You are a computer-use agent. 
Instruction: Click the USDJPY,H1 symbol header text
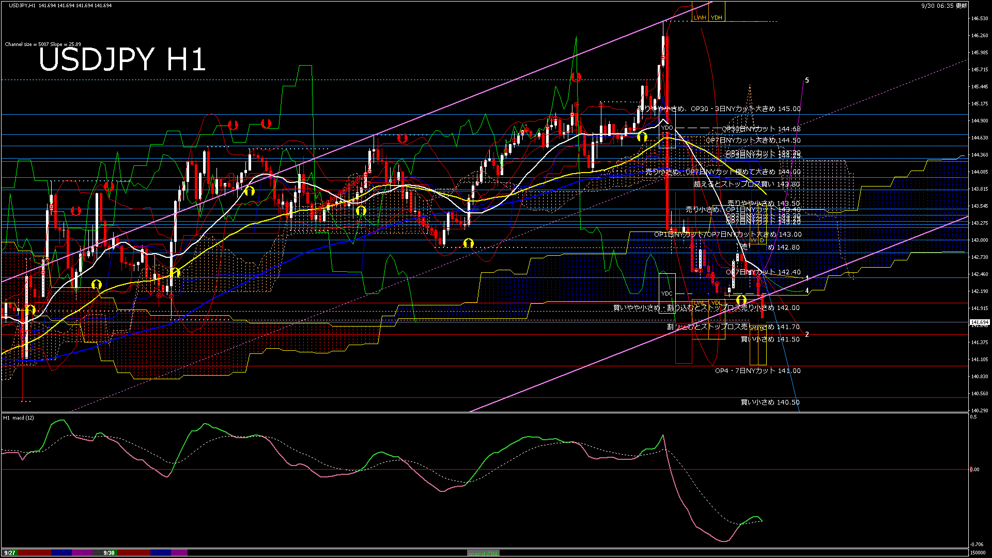coord(22,5)
